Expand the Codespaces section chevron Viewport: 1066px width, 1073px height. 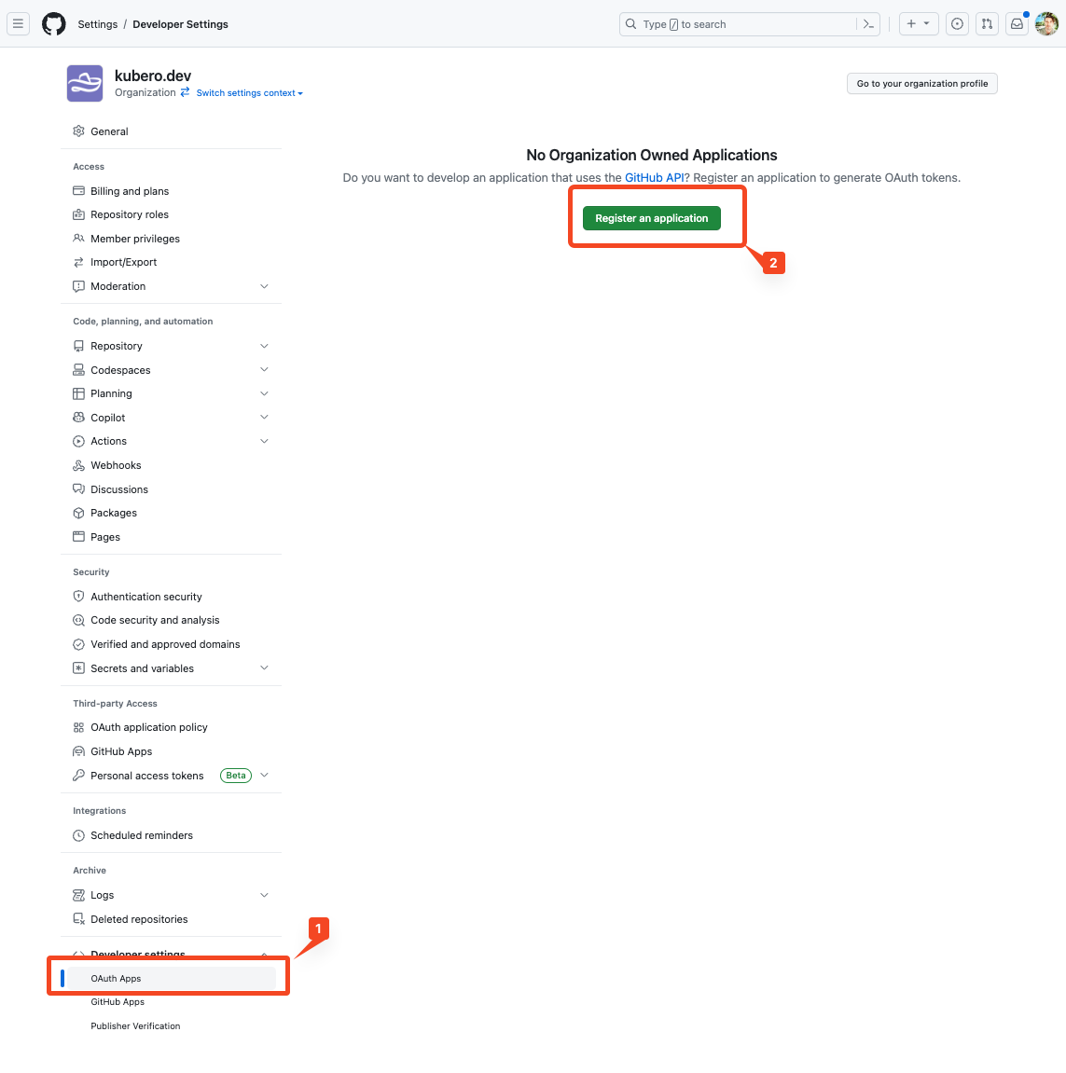click(264, 369)
